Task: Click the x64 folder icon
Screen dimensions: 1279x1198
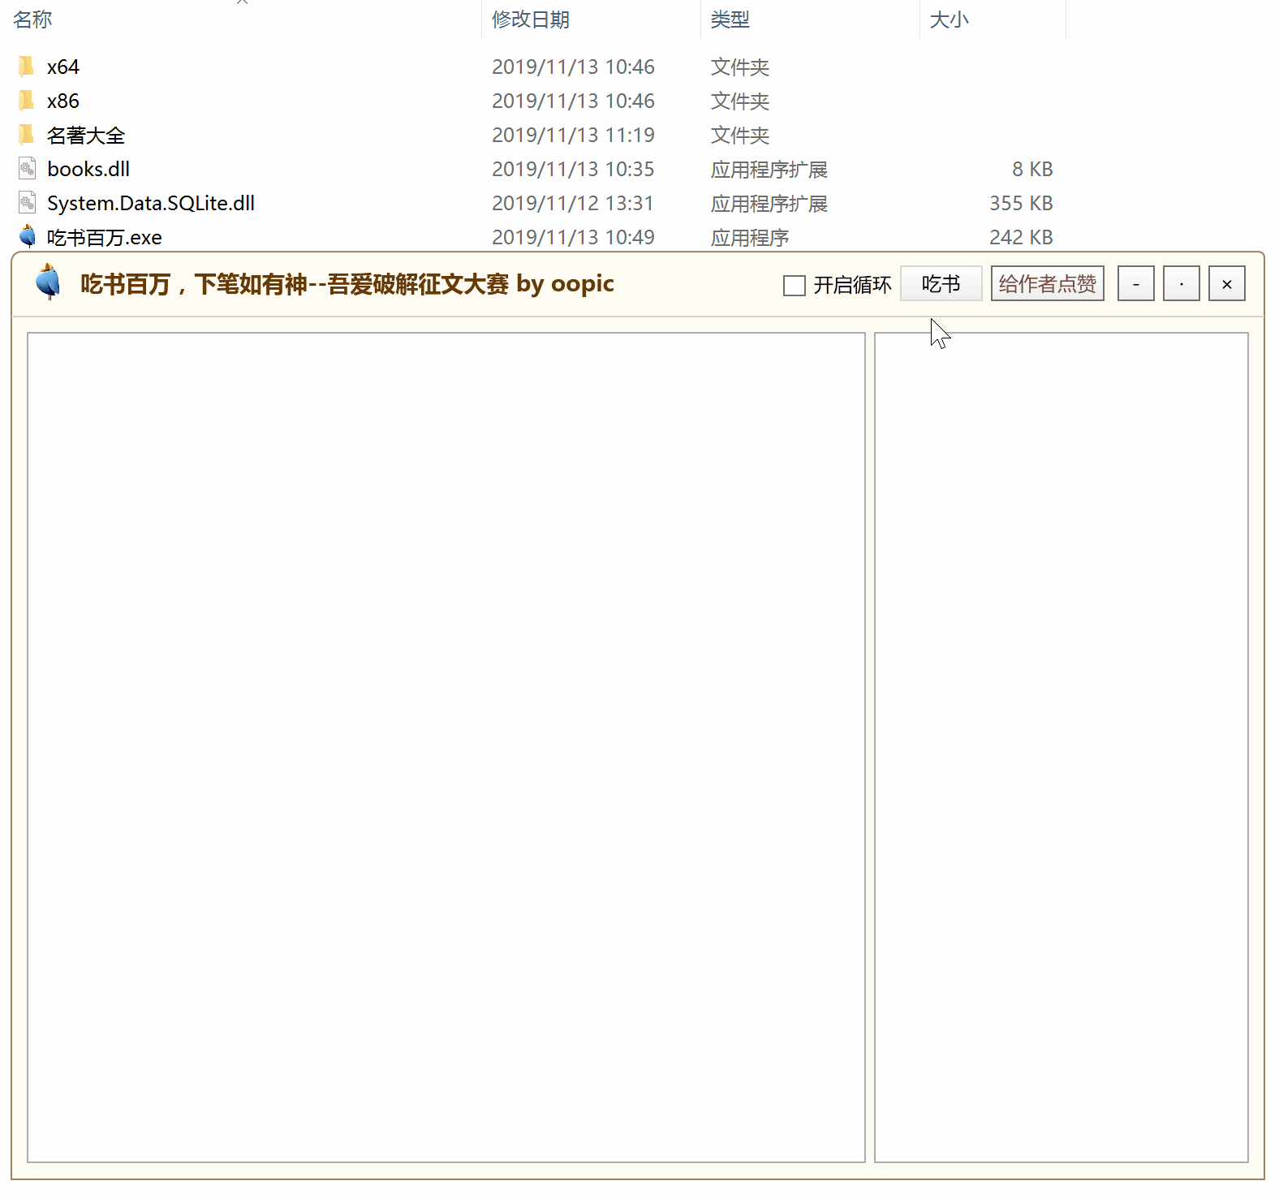Action: click(x=26, y=66)
